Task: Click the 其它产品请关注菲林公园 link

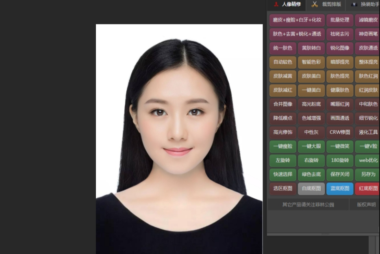Action: 308,204
